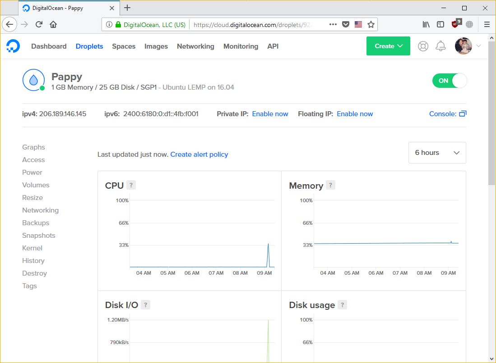Click the page vertical scrollbar thumb
Screen dimensions: 496x363
pos(491,113)
